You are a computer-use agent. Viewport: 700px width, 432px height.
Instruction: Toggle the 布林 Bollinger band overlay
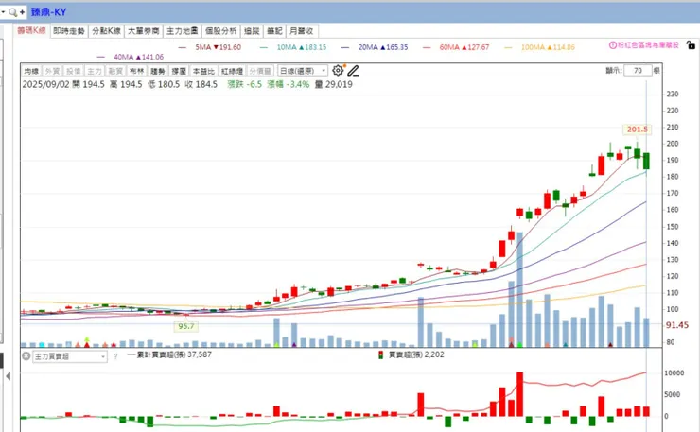pyautogui.click(x=136, y=71)
